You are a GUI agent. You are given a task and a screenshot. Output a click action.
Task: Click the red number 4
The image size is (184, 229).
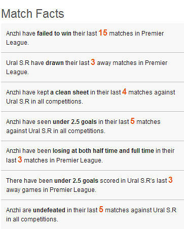point(124,91)
